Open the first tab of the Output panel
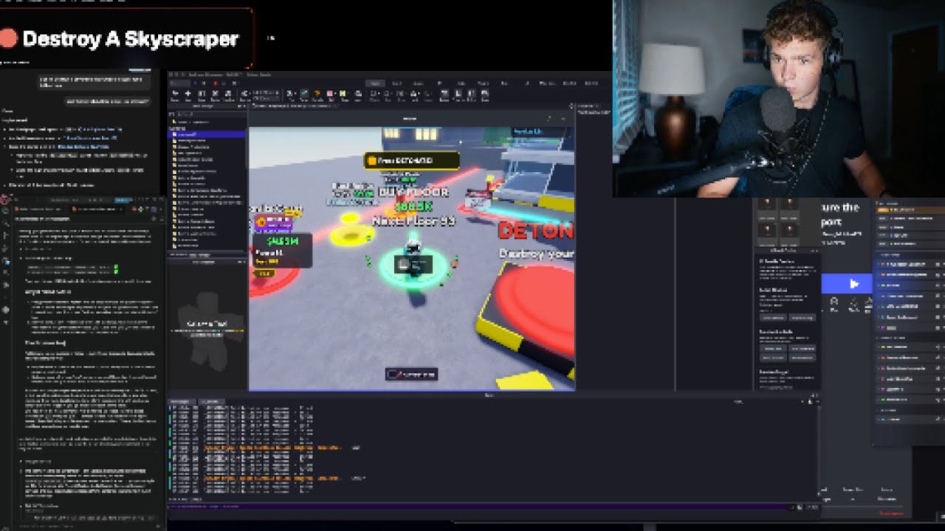The width and height of the screenshot is (945, 531). [181, 401]
